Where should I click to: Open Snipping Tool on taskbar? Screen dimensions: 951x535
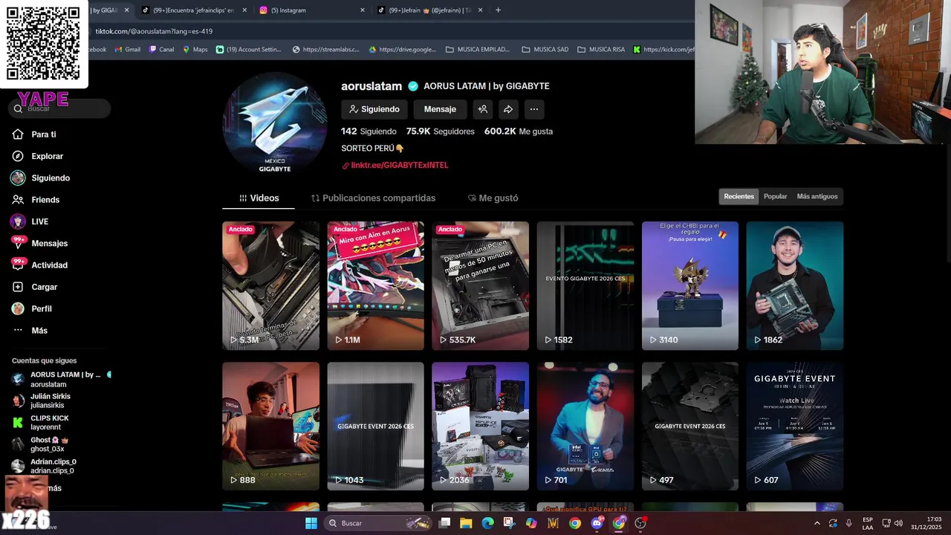point(509,523)
